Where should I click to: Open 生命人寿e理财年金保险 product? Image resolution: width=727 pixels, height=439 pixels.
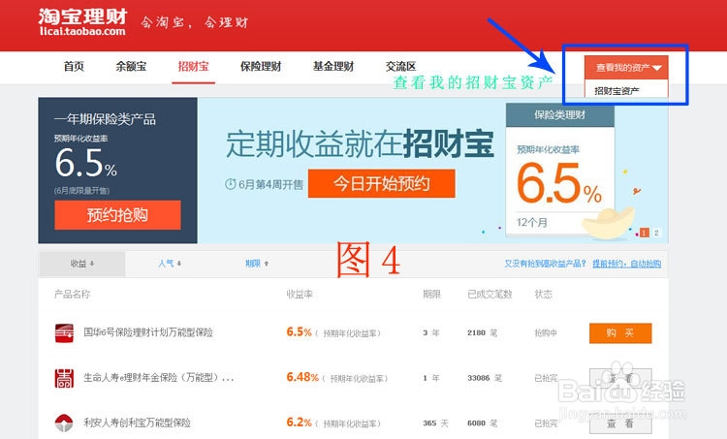tap(159, 377)
